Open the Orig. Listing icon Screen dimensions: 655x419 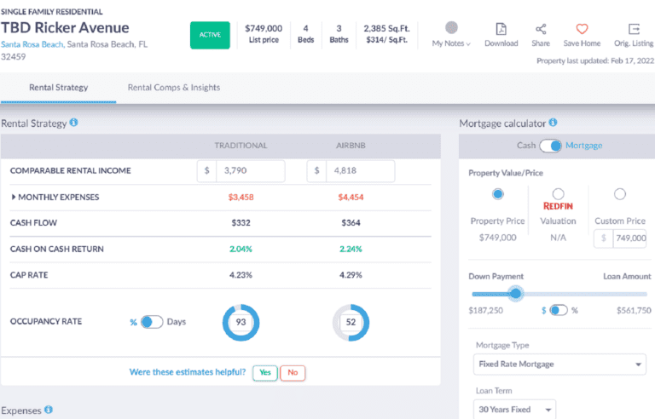coord(634,29)
